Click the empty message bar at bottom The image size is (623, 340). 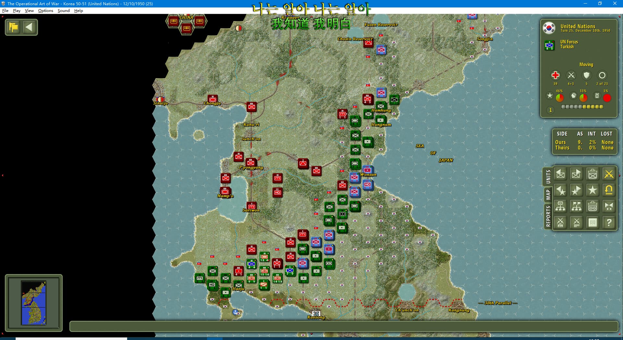[x=344, y=326]
